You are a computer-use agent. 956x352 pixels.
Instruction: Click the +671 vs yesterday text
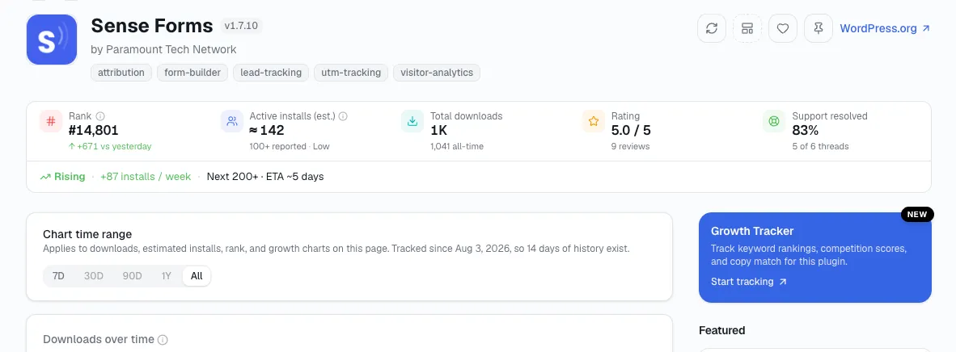pos(110,146)
